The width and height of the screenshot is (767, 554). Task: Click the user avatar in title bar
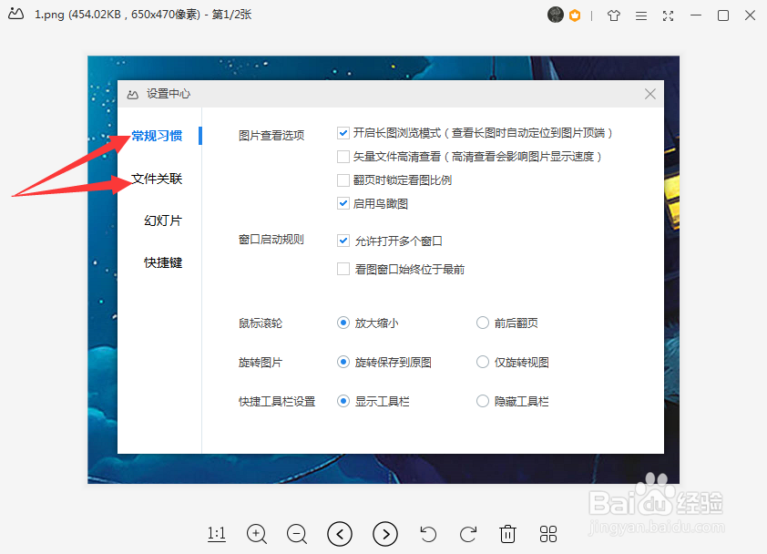click(x=555, y=15)
